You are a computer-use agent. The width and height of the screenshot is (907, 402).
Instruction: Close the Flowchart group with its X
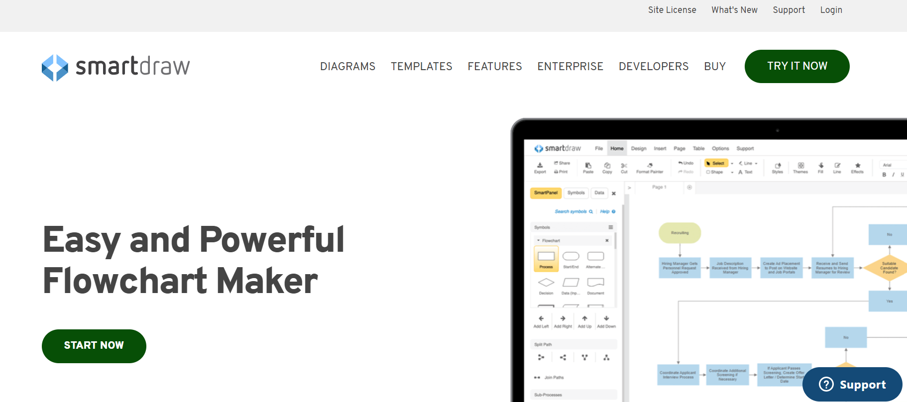click(x=607, y=241)
